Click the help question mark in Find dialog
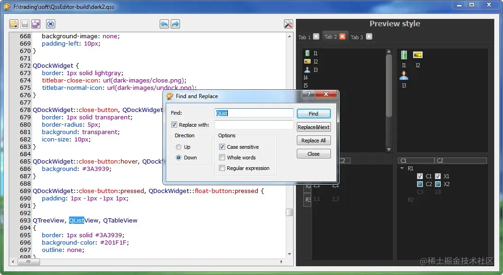503x275 pixels. click(309, 94)
